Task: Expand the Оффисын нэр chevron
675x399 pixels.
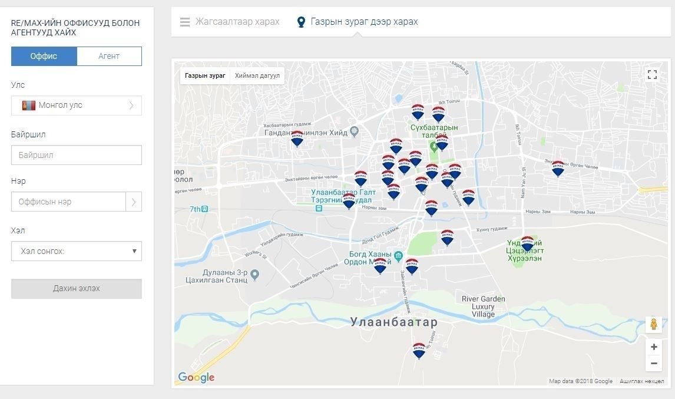Action: pos(134,202)
